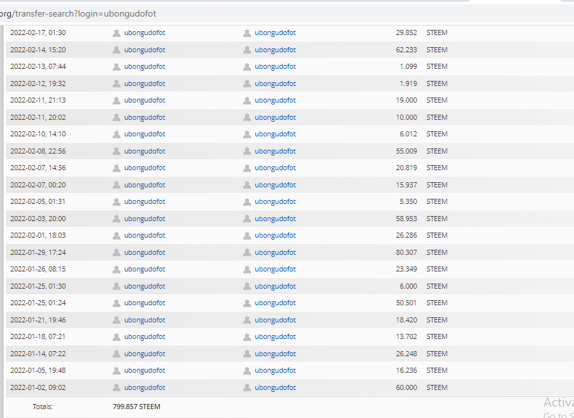574x418 pixels.
Task: Click the recipient avatar icon in the 2022-02-01, 18:03 row
Action: (x=247, y=235)
